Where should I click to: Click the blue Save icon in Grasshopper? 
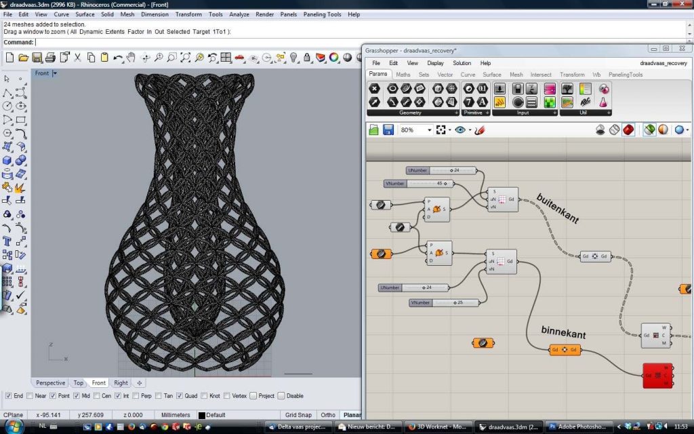click(388, 129)
